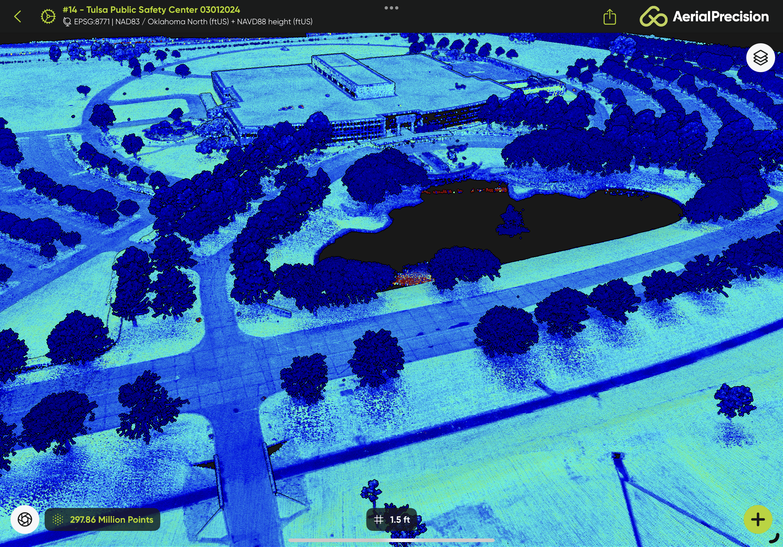Viewport: 783px width, 547px height.
Task: Tap the globe coordinate system icon
Action: (x=67, y=22)
